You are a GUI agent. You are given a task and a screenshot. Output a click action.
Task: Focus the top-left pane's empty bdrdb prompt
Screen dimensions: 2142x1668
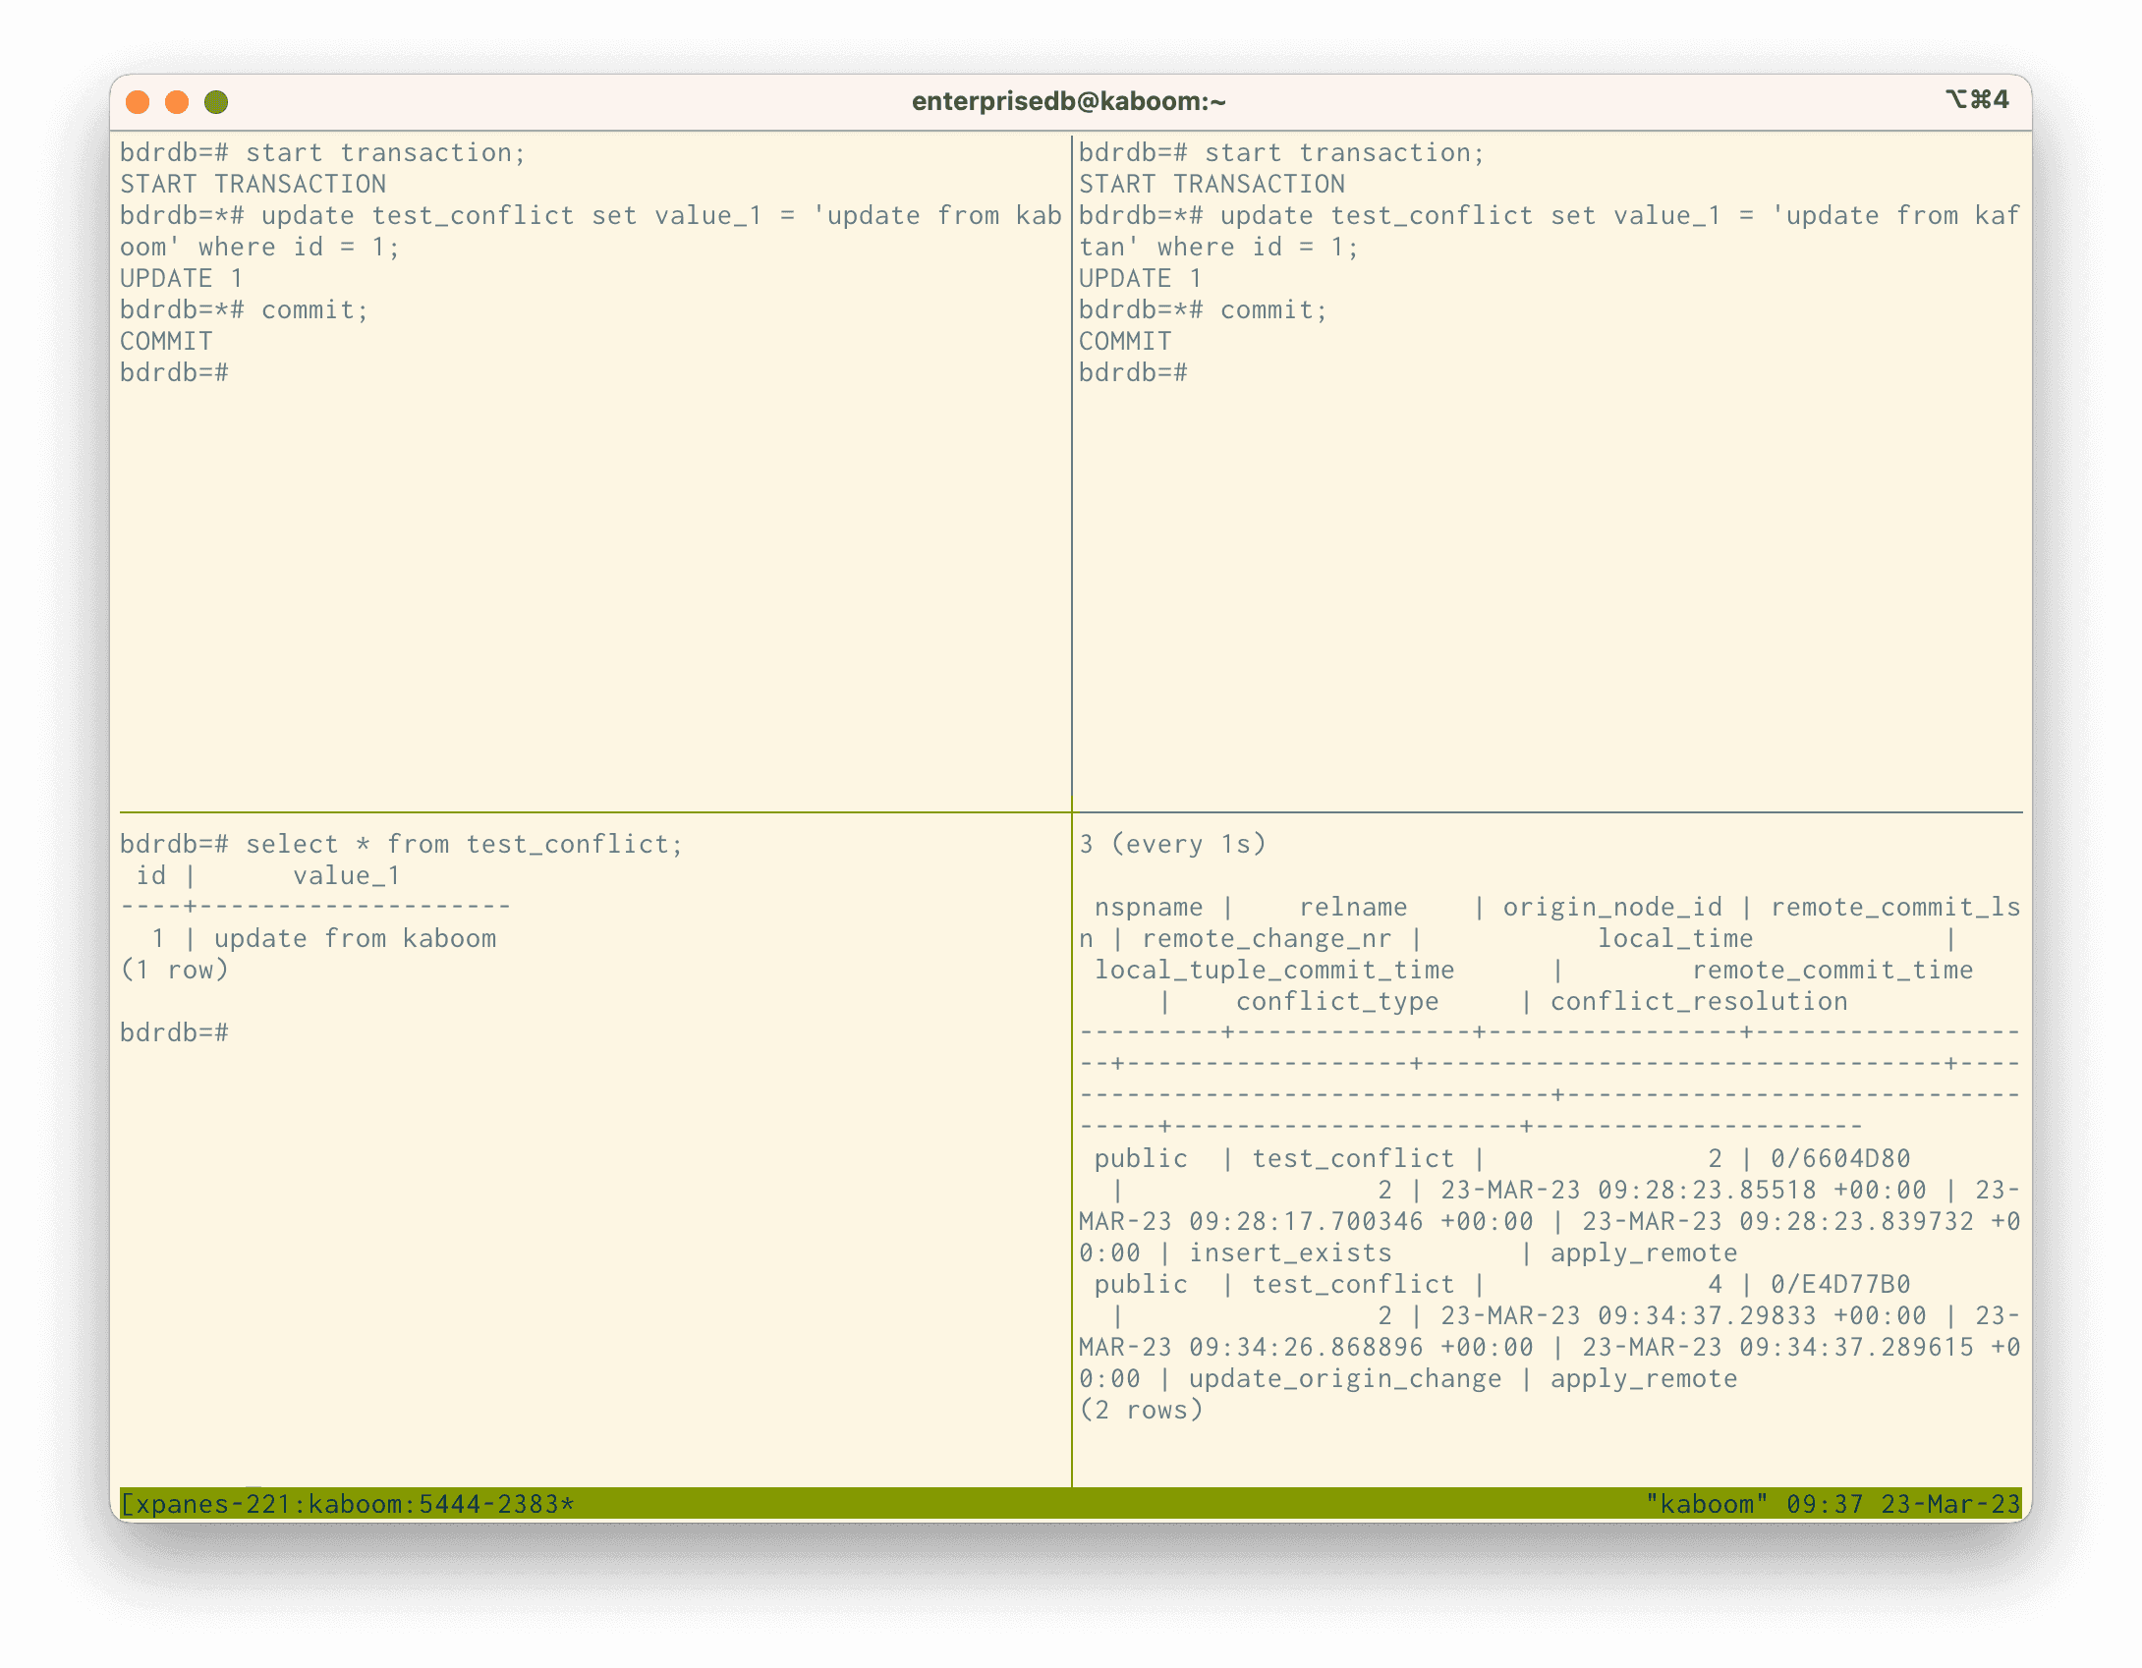point(175,372)
